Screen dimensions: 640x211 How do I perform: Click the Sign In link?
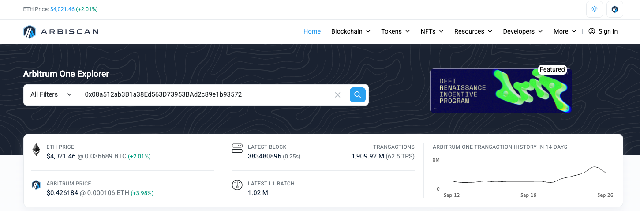(x=603, y=31)
